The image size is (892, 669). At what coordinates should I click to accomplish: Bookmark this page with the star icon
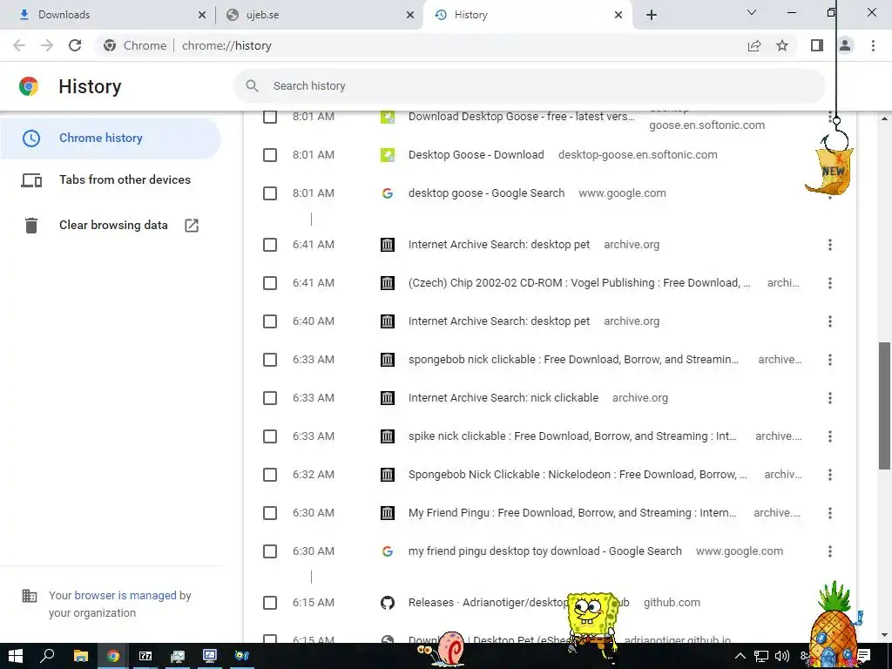[782, 45]
